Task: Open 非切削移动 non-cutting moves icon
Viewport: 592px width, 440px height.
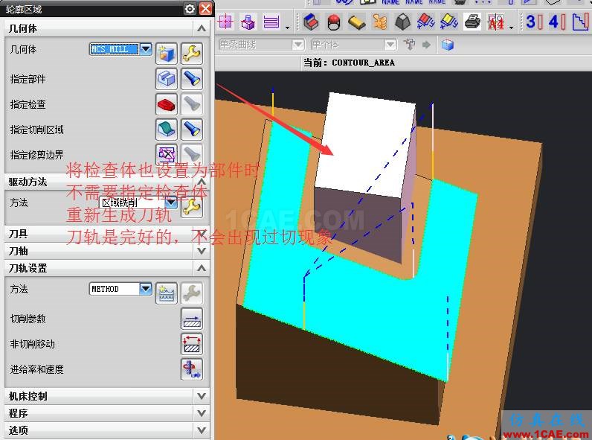Action: [192, 344]
